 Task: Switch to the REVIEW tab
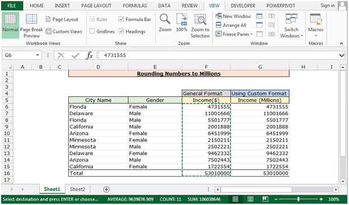(190, 6)
